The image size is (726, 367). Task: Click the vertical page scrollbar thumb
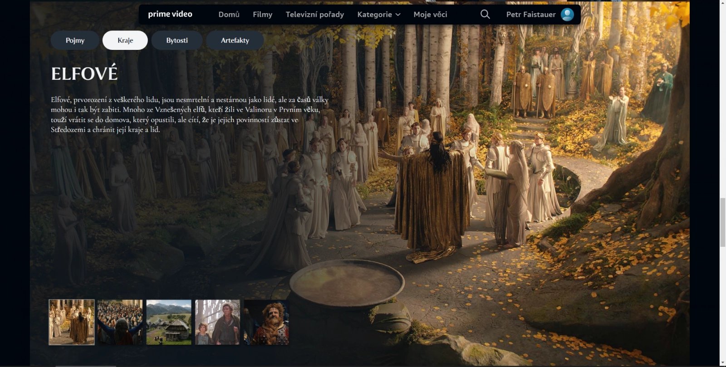[x=723, y=222]
